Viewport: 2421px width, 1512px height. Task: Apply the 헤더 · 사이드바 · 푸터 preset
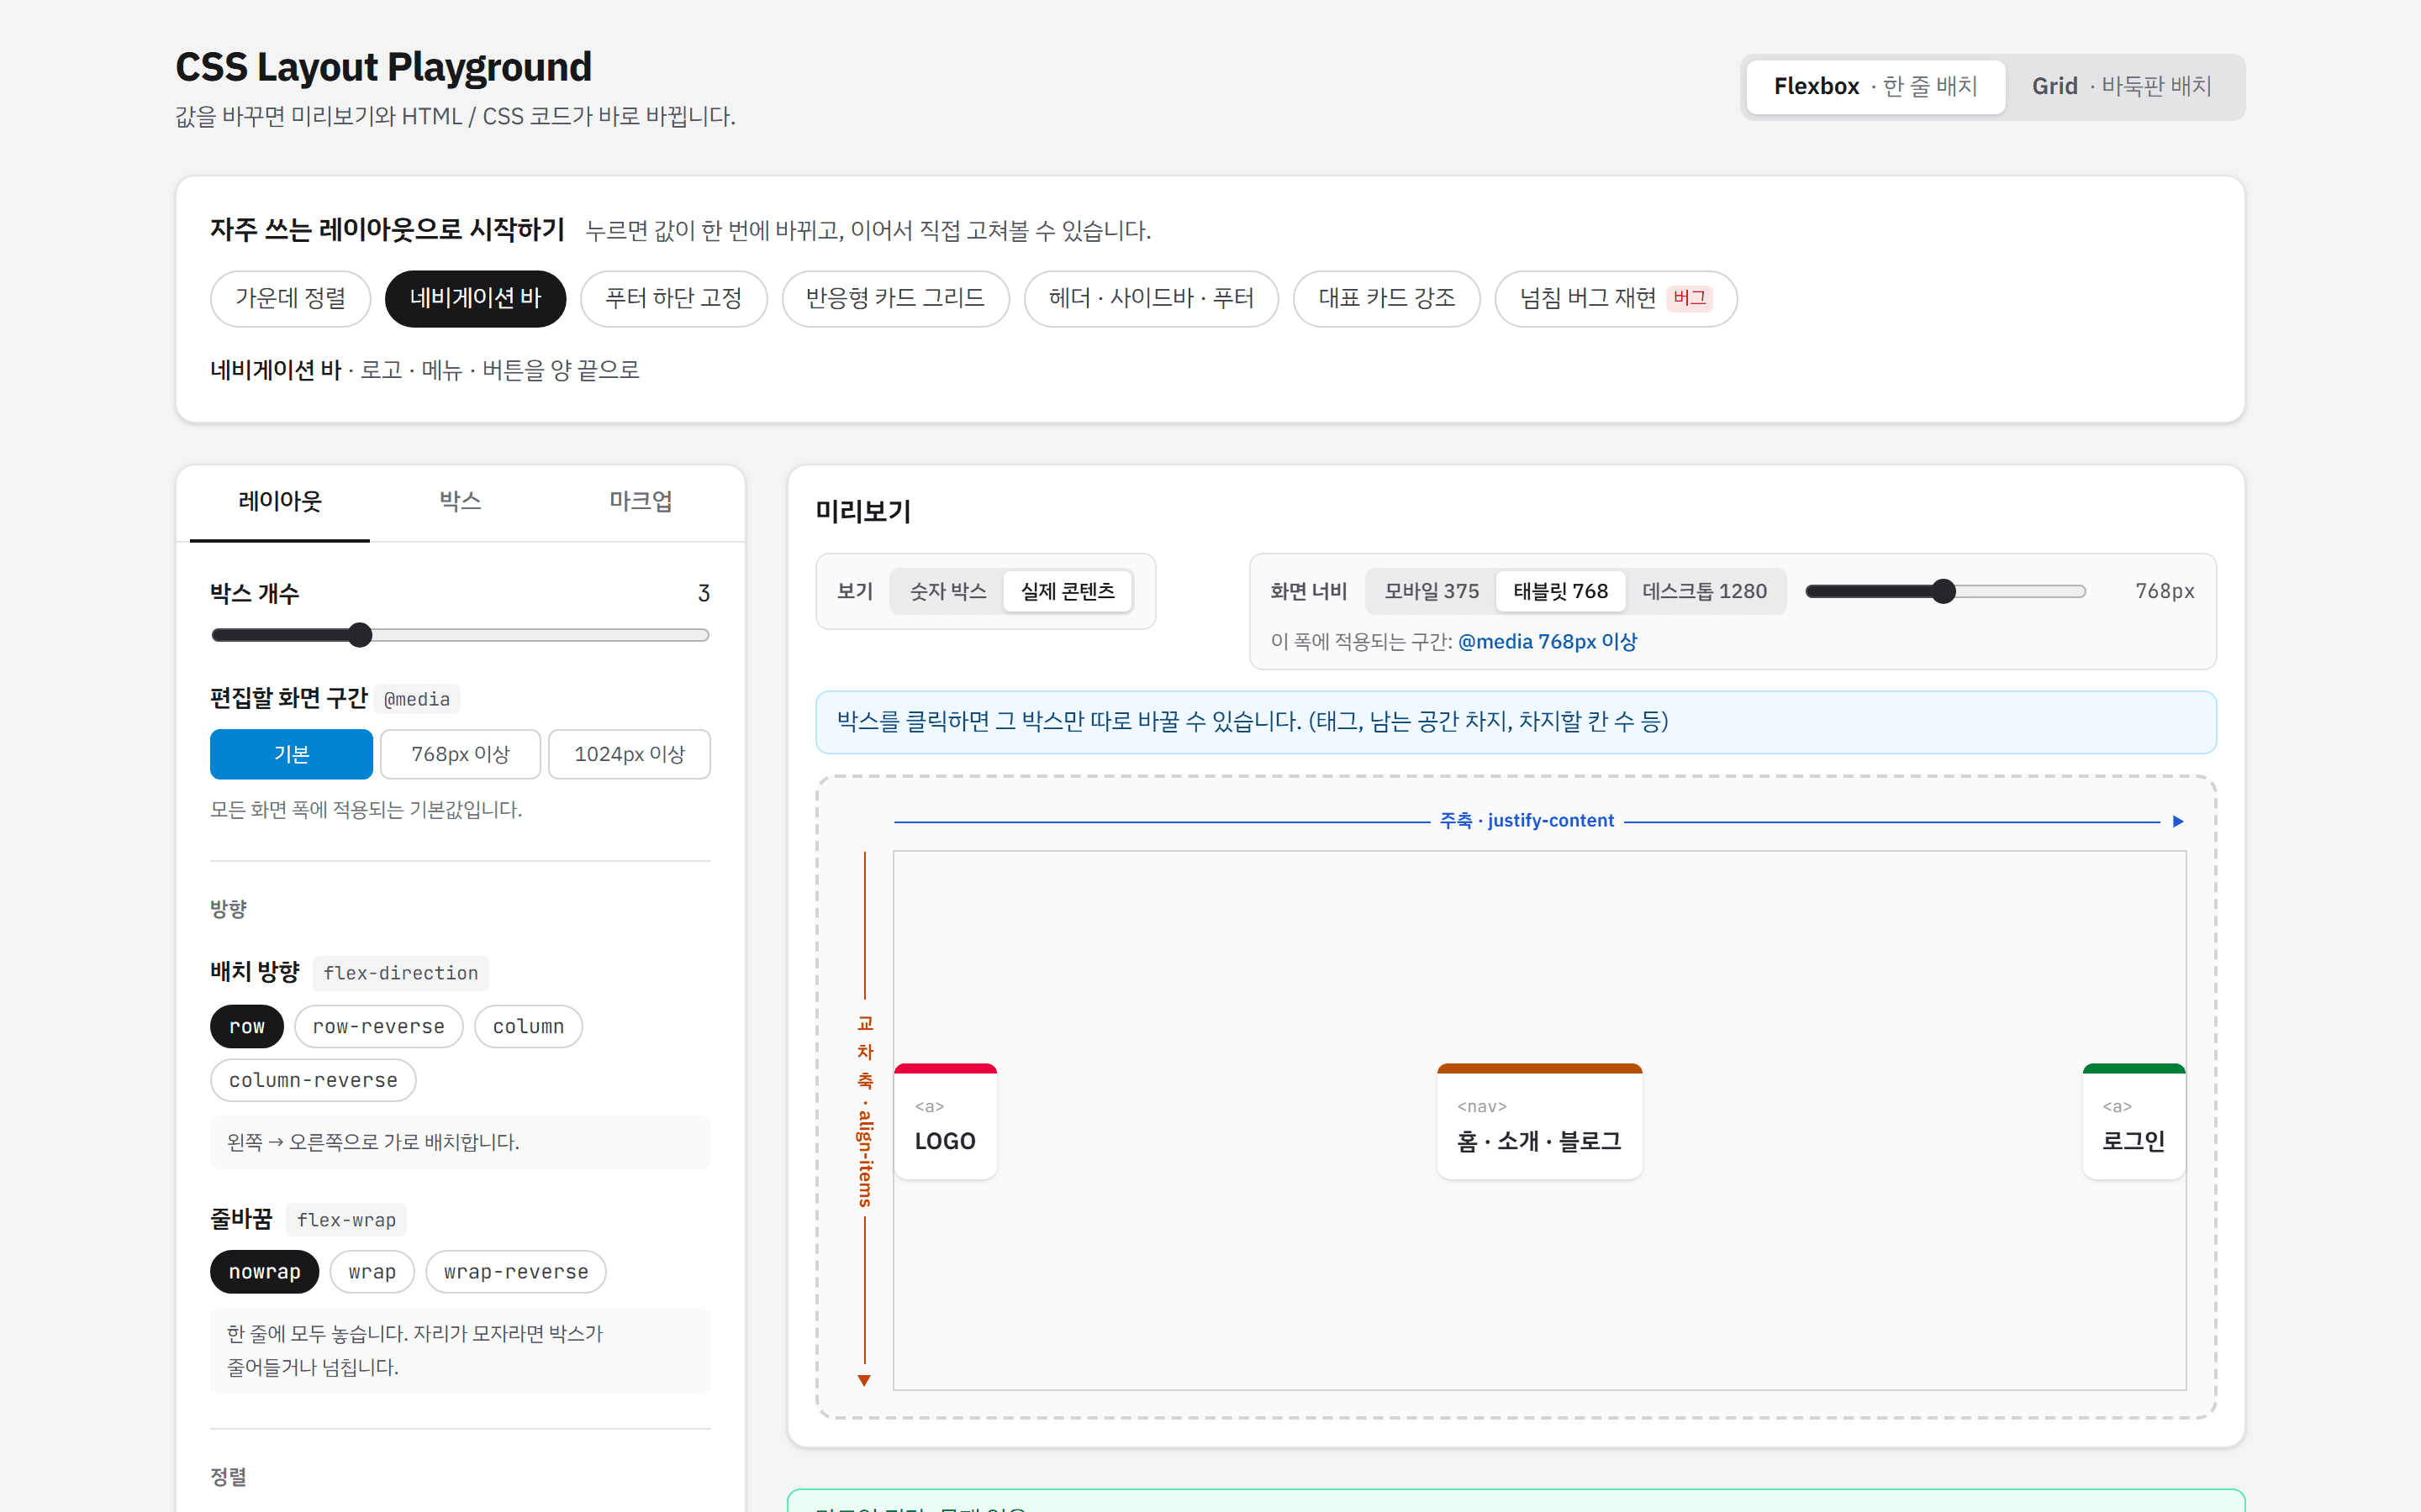click(x=1151, y=298)
